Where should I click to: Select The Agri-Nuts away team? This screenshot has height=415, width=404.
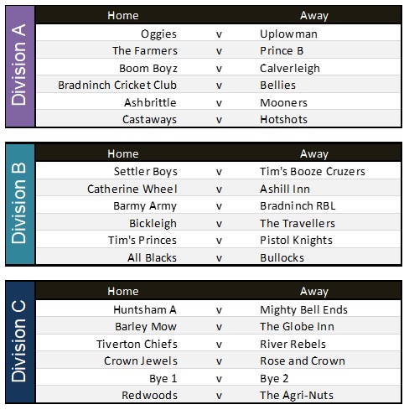click(x=297, y=396)
